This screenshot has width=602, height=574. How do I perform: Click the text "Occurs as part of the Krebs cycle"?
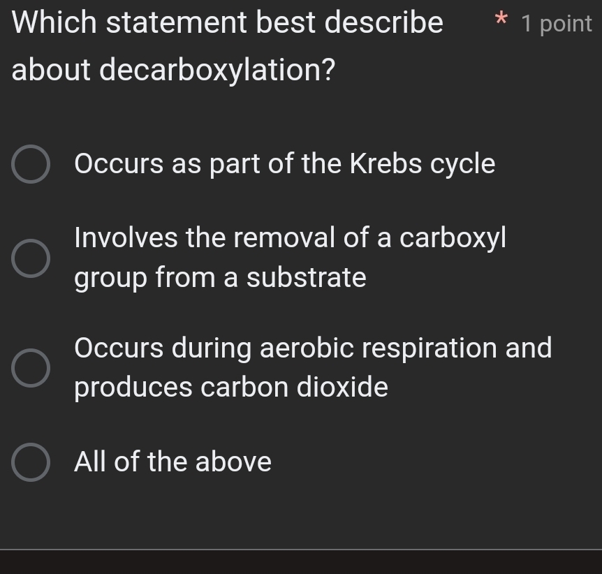coord(285,164)
